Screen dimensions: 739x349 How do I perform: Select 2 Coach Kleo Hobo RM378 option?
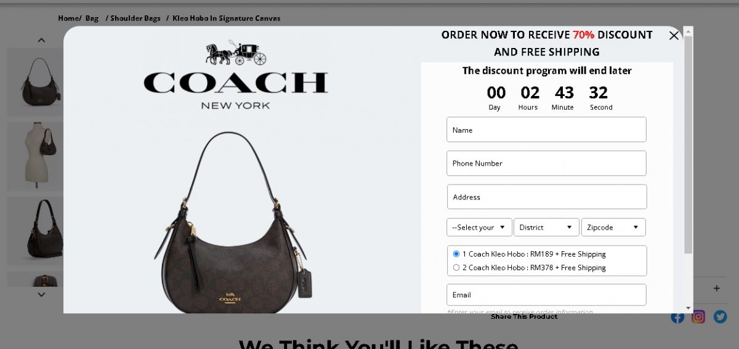456,267
